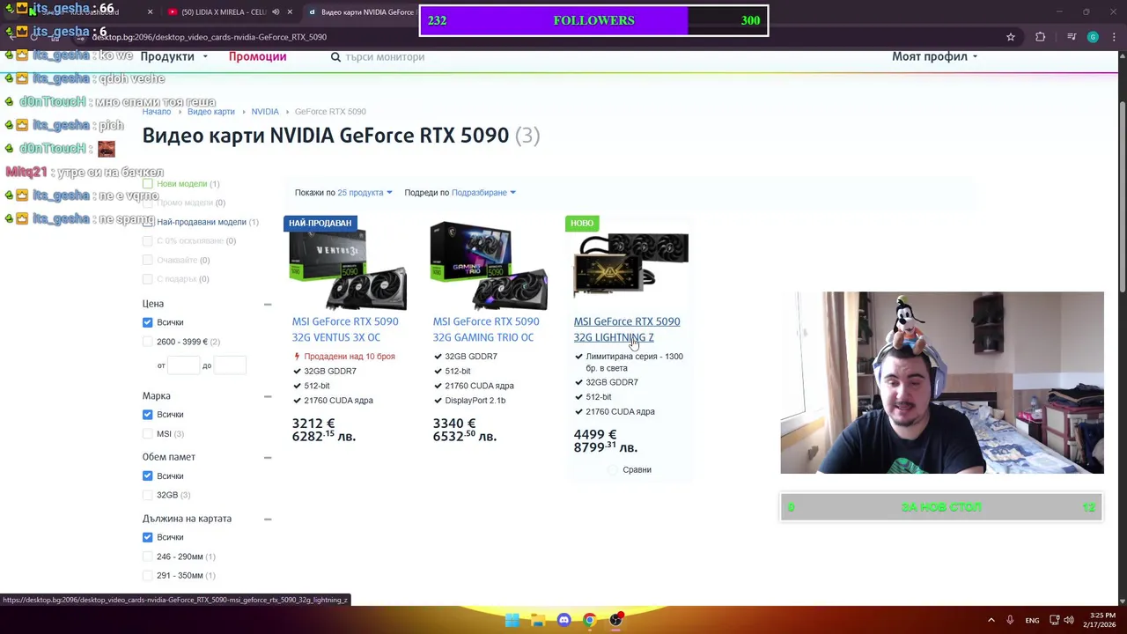Open File Explorer from the taskbar

point(538,620)
